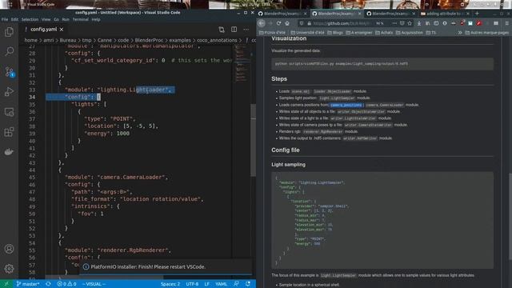This screenshot has width=512, height=288.
Task: Open the editor More Actions menu
Action: pos(246,30)
